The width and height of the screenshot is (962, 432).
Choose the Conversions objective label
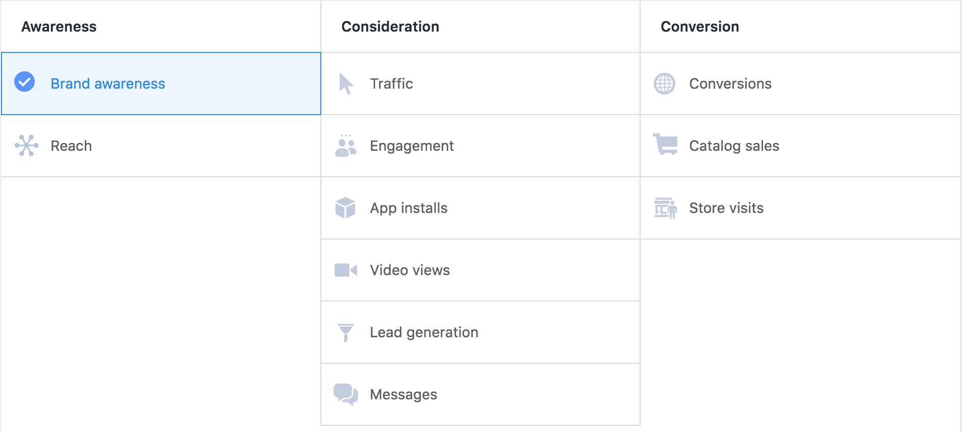730,84
